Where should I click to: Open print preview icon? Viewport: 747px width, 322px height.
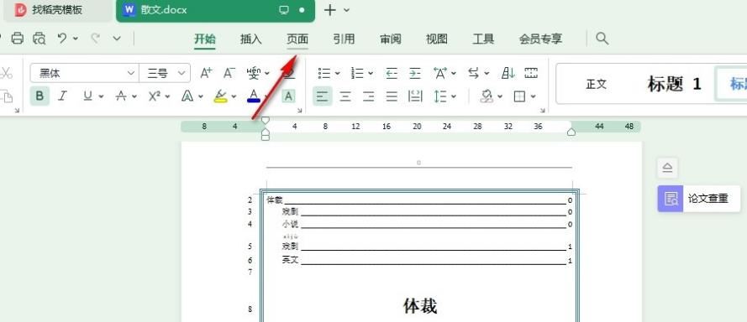tap(39, 39)
